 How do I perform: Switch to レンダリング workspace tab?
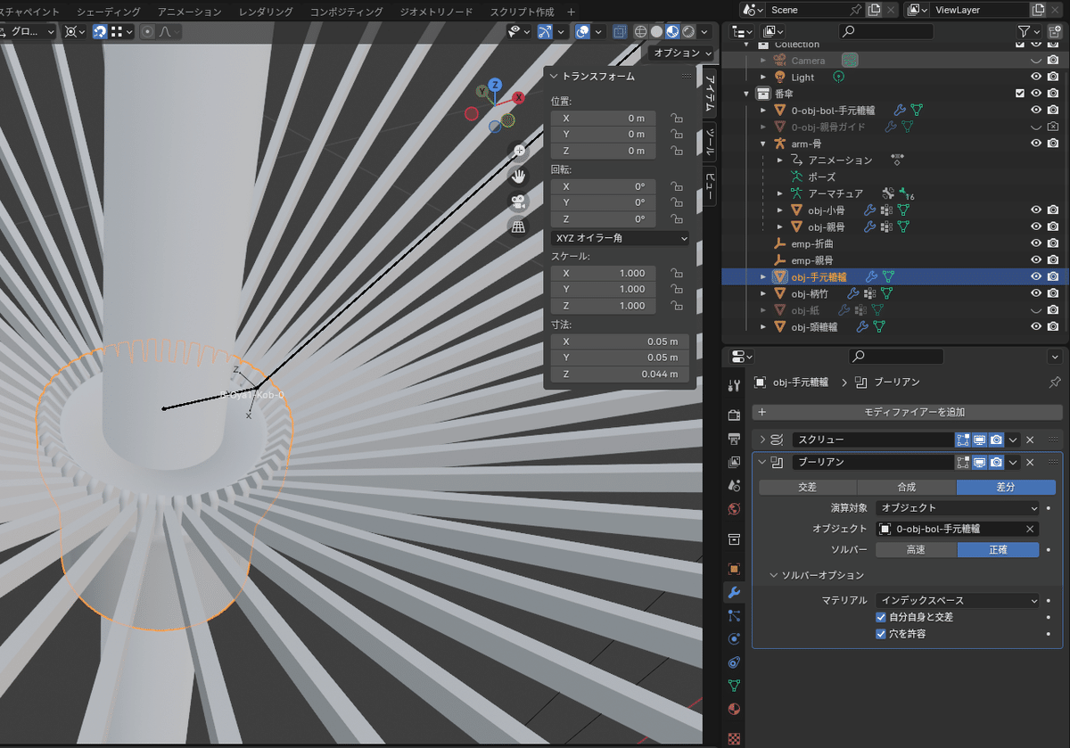pyautogui.click(x=267, y=12)
